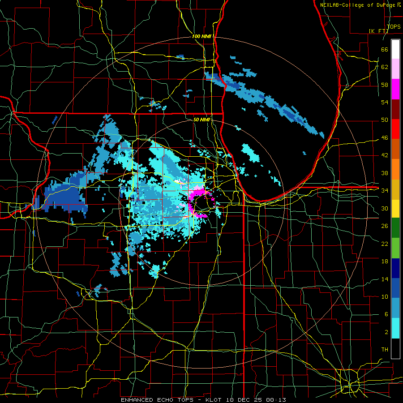Click the "TOPS" legend title

394,26
